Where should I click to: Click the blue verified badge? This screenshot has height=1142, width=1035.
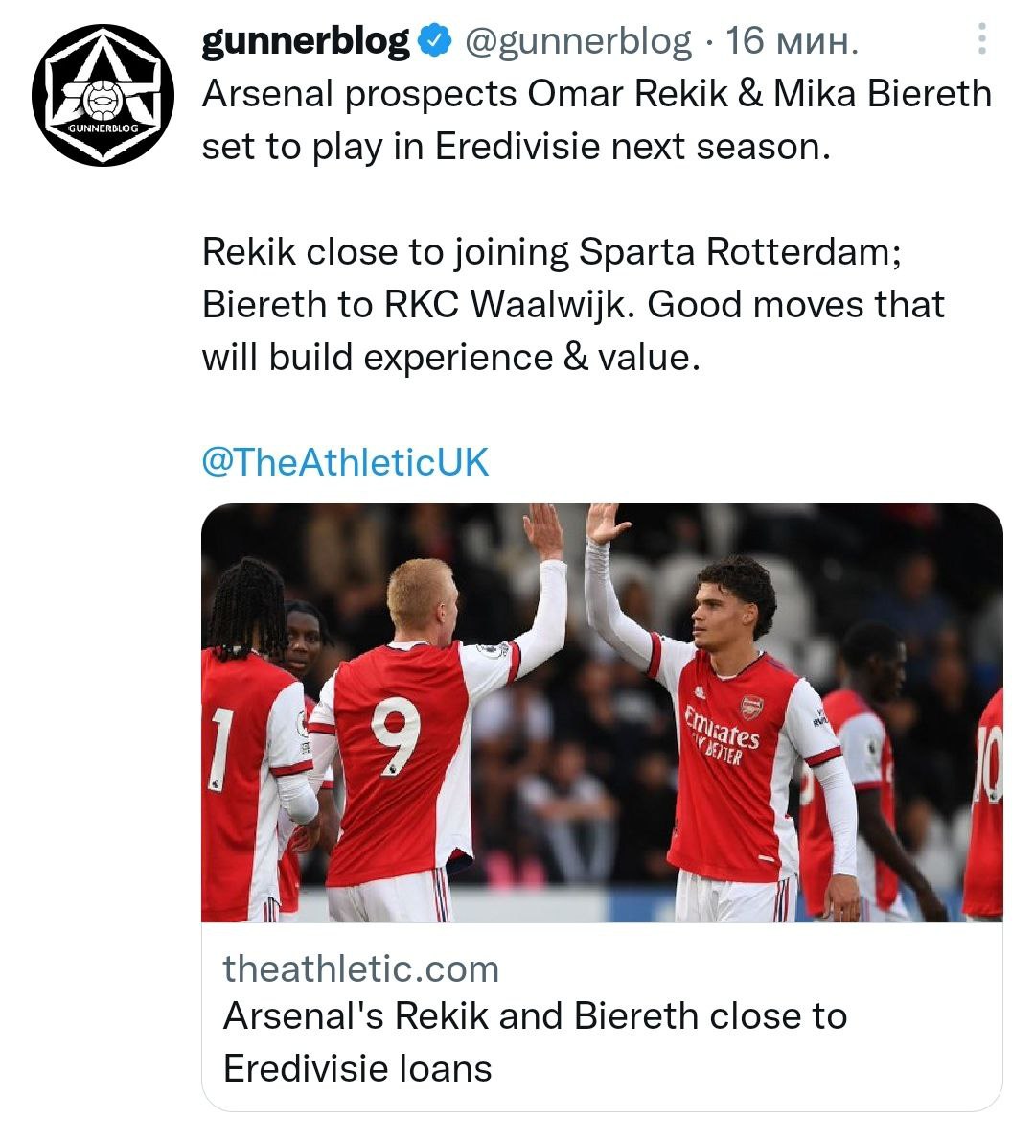pos(434,41)
